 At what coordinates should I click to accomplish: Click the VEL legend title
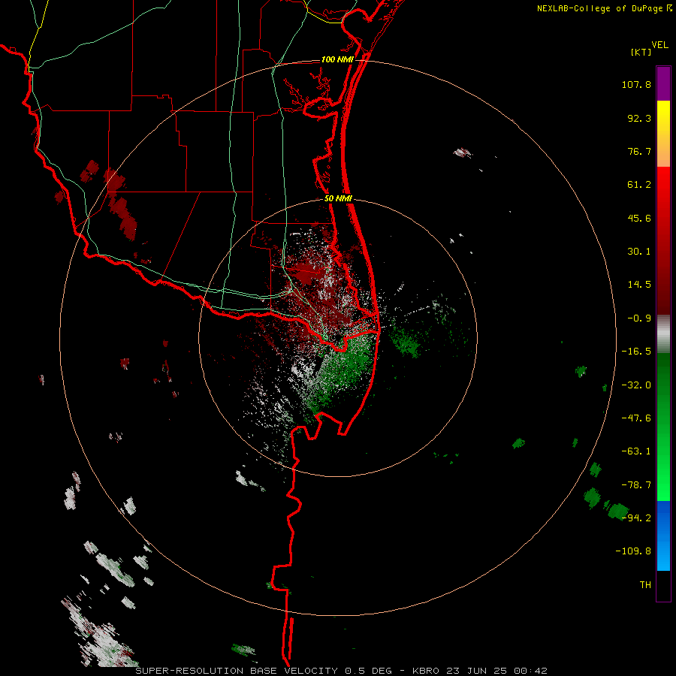659,44
